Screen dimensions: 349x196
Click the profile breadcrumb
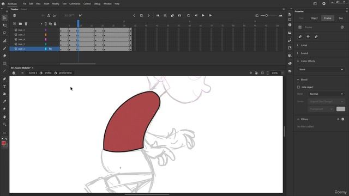click(x=48, y=73)
